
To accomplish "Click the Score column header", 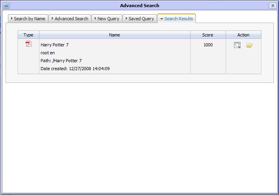I will point(208,35).
